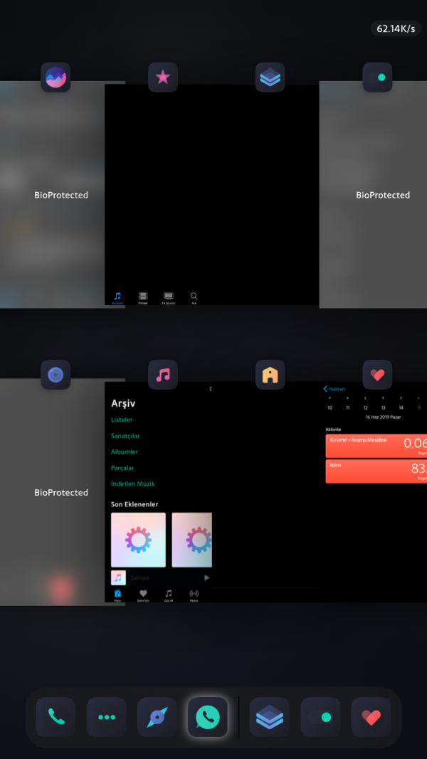Select date 13 in Health calendar
This screenshot has height=759, width=427.
pos(384,408)
